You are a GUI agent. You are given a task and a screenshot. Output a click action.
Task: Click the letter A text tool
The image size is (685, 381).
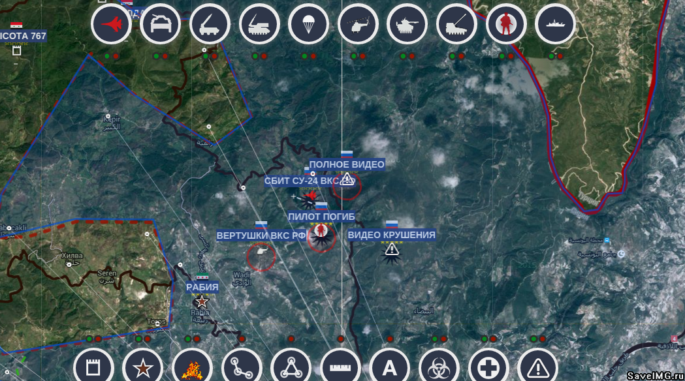point(390,368)
